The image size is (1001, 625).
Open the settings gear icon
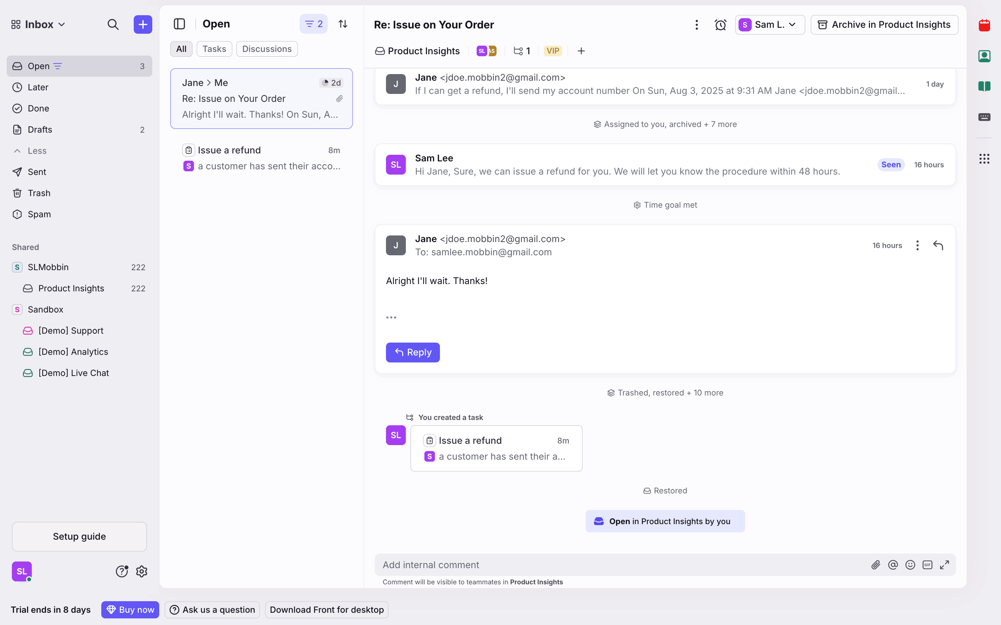click(141, 571)
